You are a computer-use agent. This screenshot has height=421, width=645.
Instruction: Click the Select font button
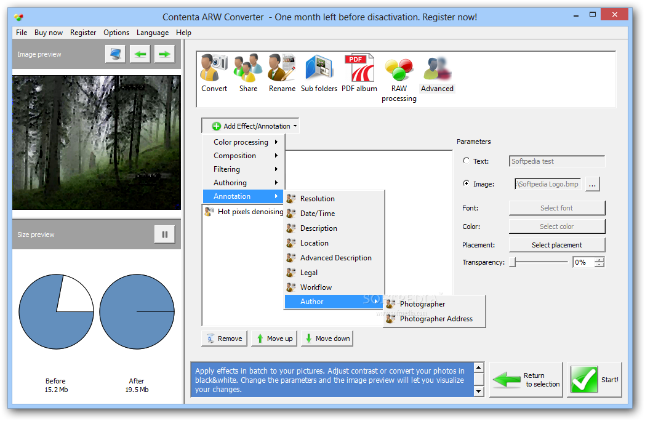coord(557,208)
